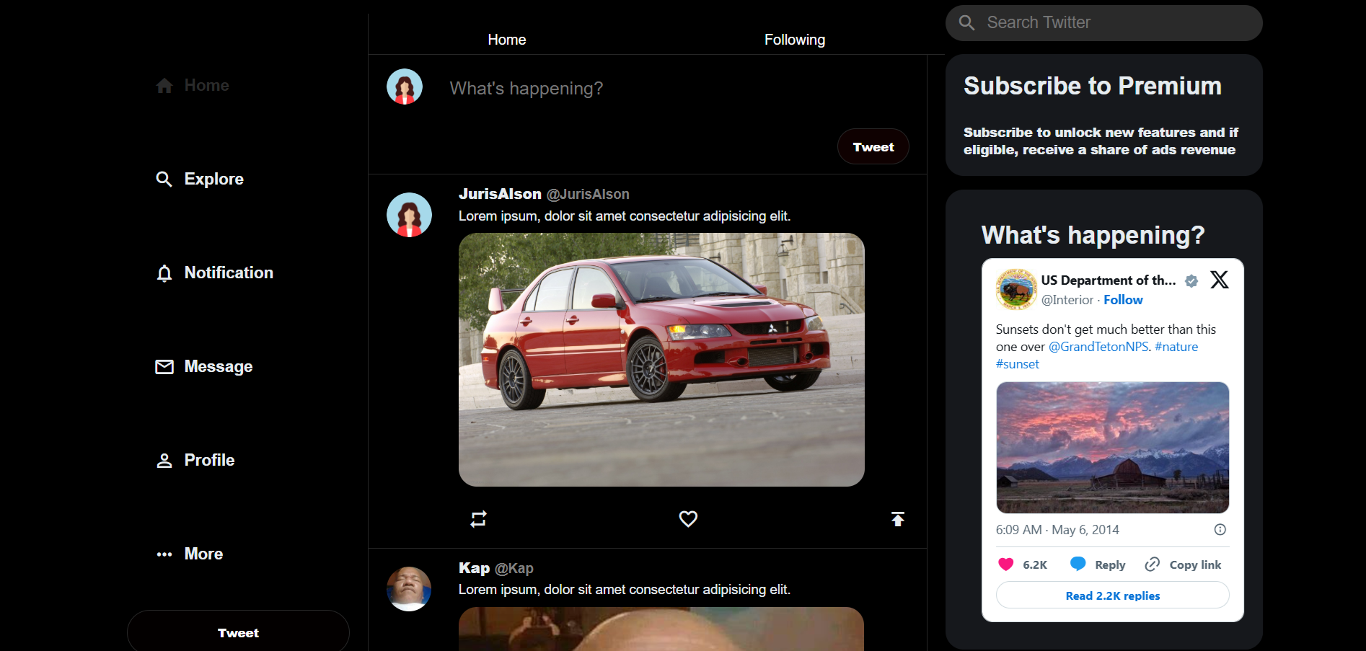Like JurisAlson's post with the heart icon
Viewport: 1366px width, 651px height.
pos(688,519)
